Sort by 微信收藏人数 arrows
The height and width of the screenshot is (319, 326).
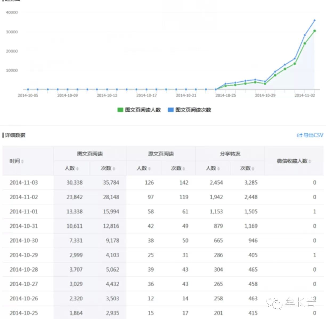point(310,161)
